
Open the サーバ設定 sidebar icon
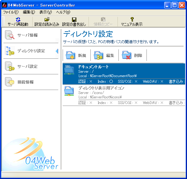(x=10, y=66)
